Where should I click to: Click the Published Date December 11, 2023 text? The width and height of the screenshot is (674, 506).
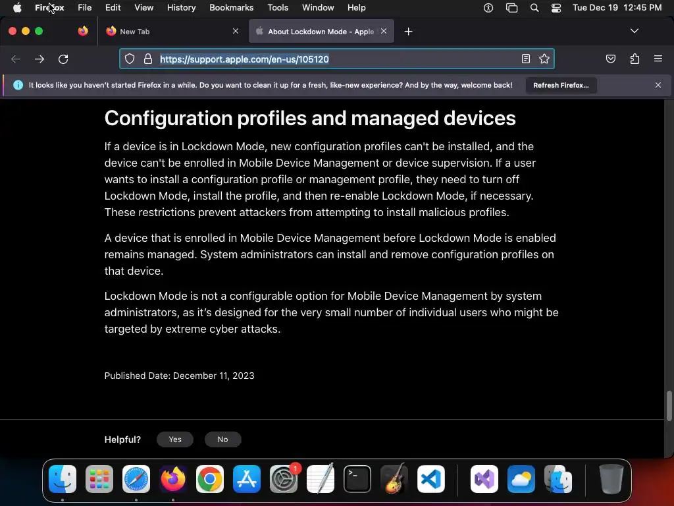point(179,376)
